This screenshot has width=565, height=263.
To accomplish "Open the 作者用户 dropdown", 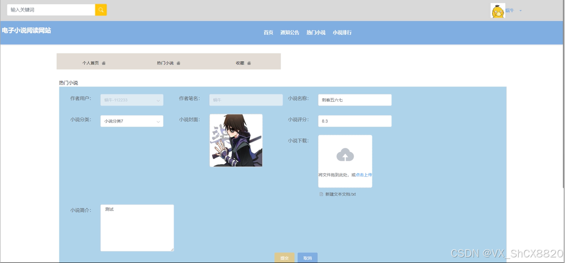I will coord(132,100).
